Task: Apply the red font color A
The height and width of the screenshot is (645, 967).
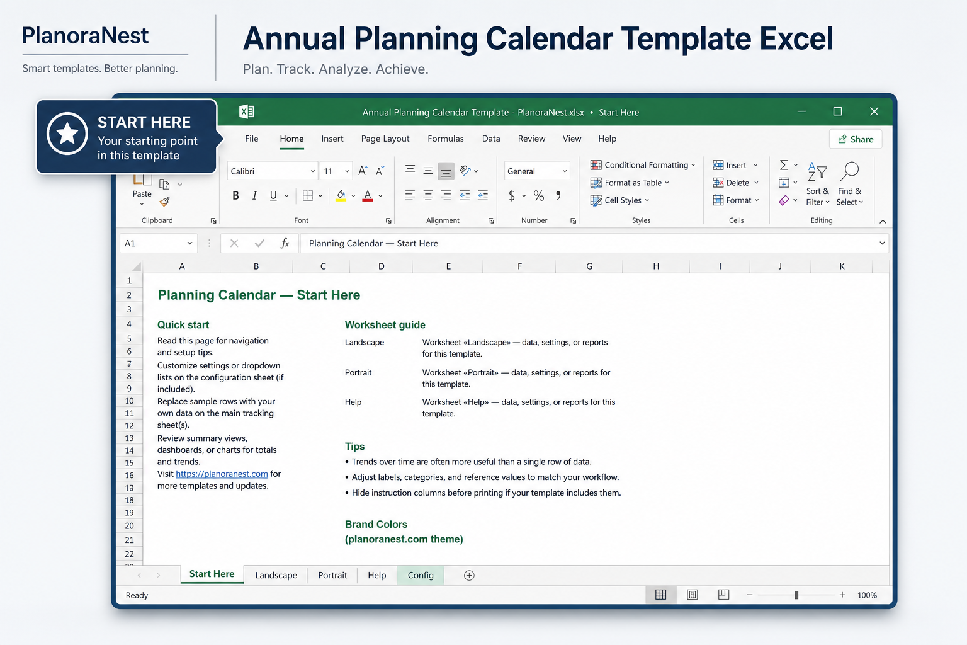Action: (x=368, y=196)
